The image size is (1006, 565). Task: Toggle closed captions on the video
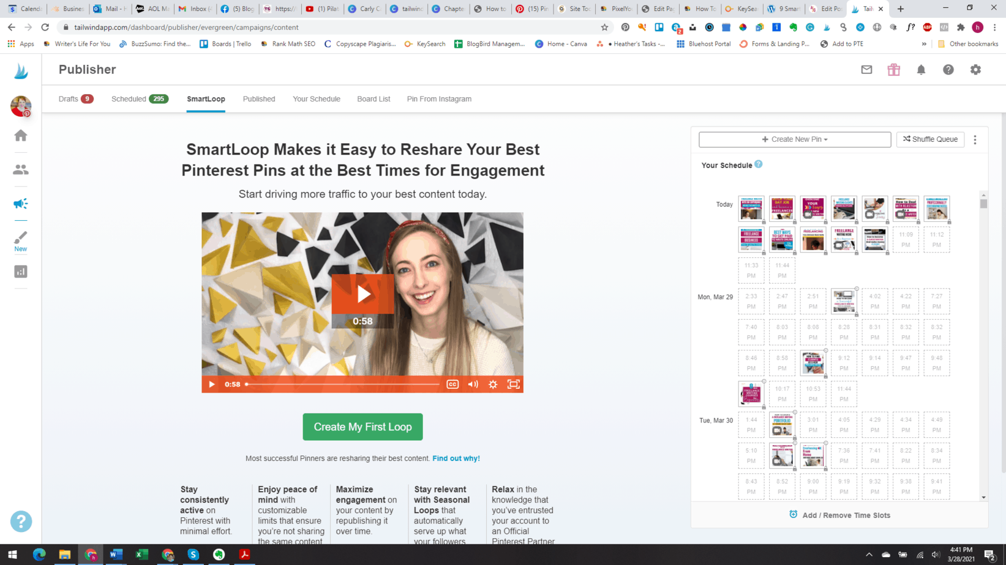(x=452, y=384)
